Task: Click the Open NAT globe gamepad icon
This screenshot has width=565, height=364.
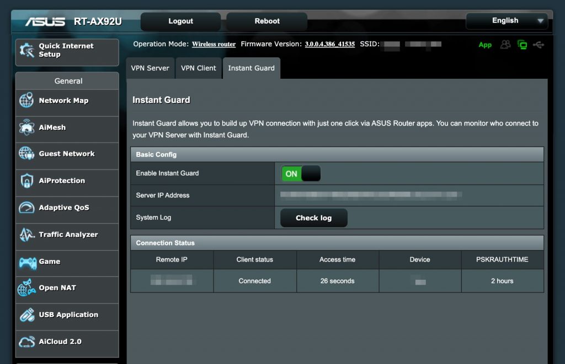Action: [x=26, y=288]
